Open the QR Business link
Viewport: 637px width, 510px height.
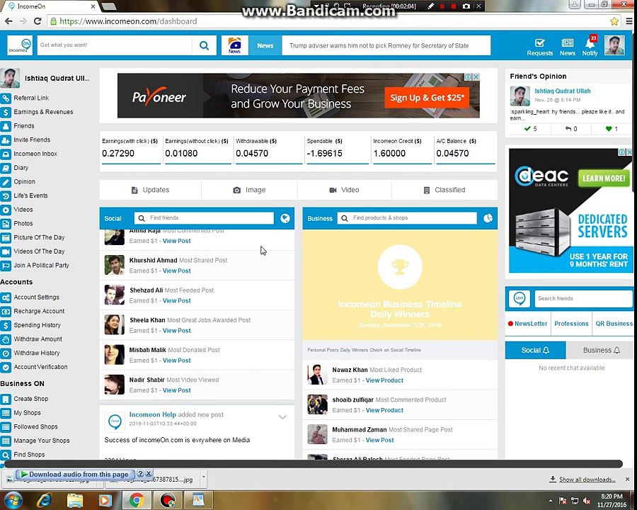(x=614, y=324)
